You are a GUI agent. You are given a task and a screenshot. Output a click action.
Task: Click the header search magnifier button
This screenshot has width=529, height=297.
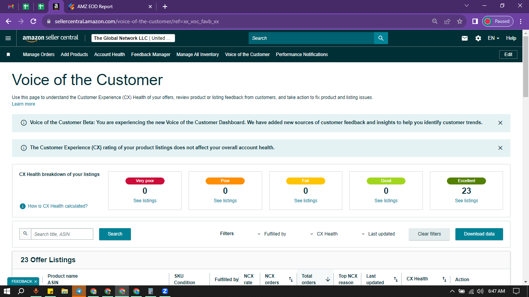coord(381,38)
